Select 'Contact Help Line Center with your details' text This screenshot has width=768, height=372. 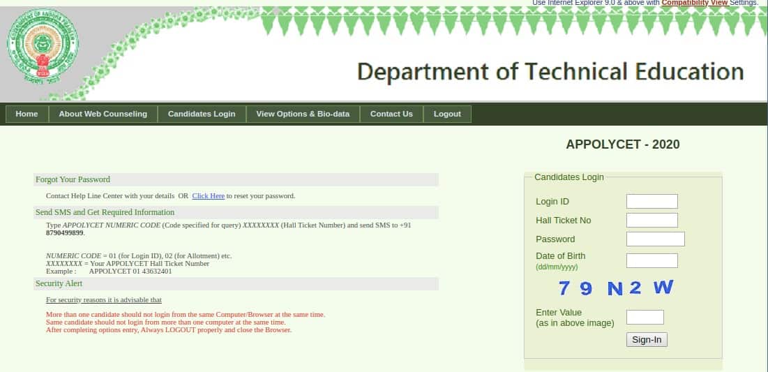click(x=110, y=196)
